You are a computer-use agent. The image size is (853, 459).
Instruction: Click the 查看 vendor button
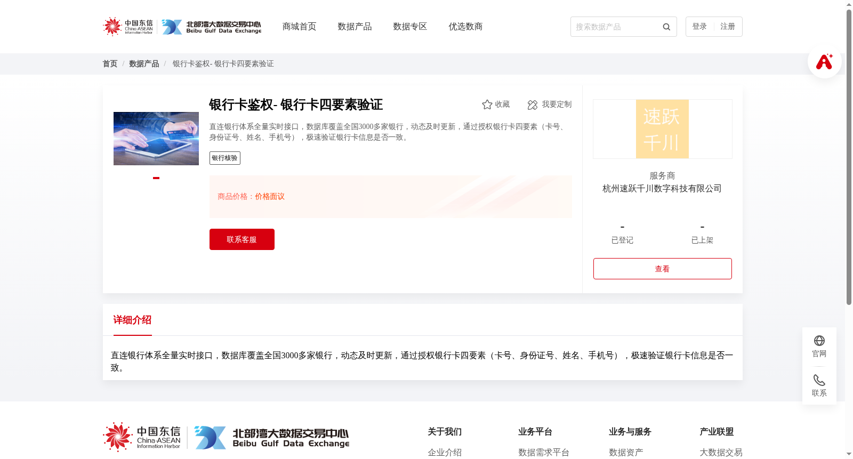point(663,269)
